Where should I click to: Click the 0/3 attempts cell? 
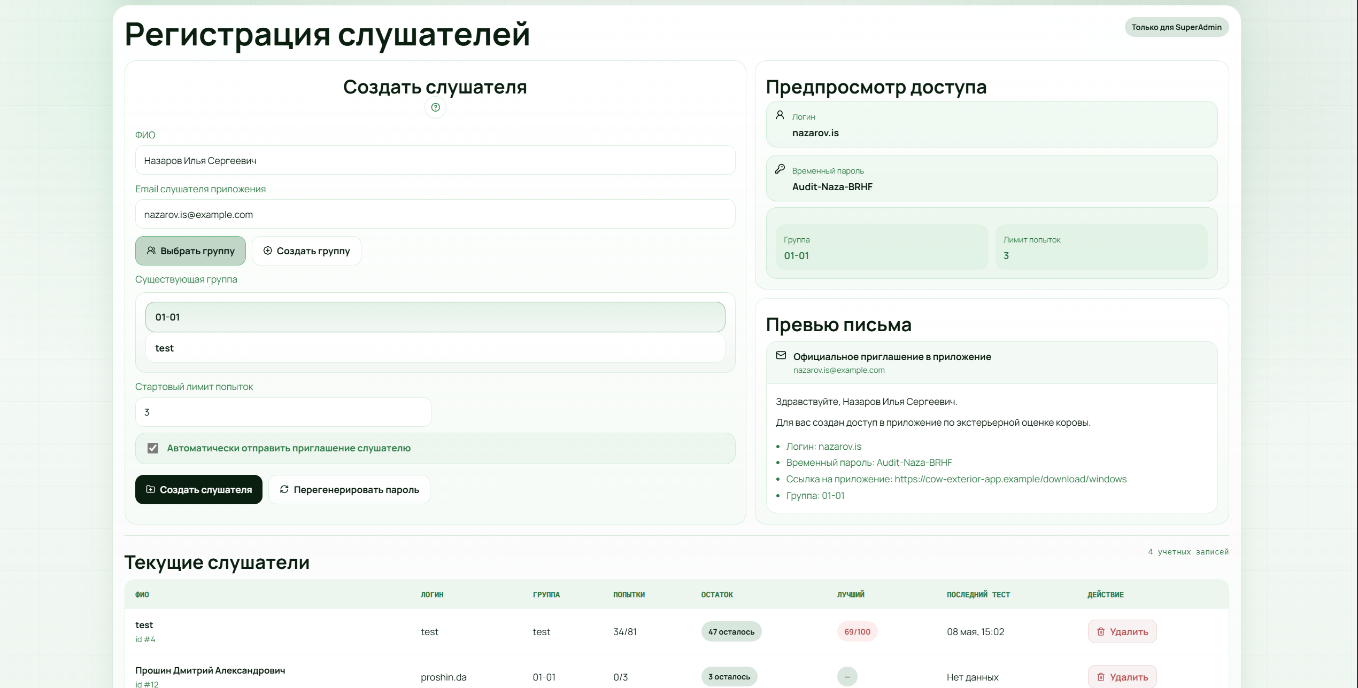coord(621,677)
